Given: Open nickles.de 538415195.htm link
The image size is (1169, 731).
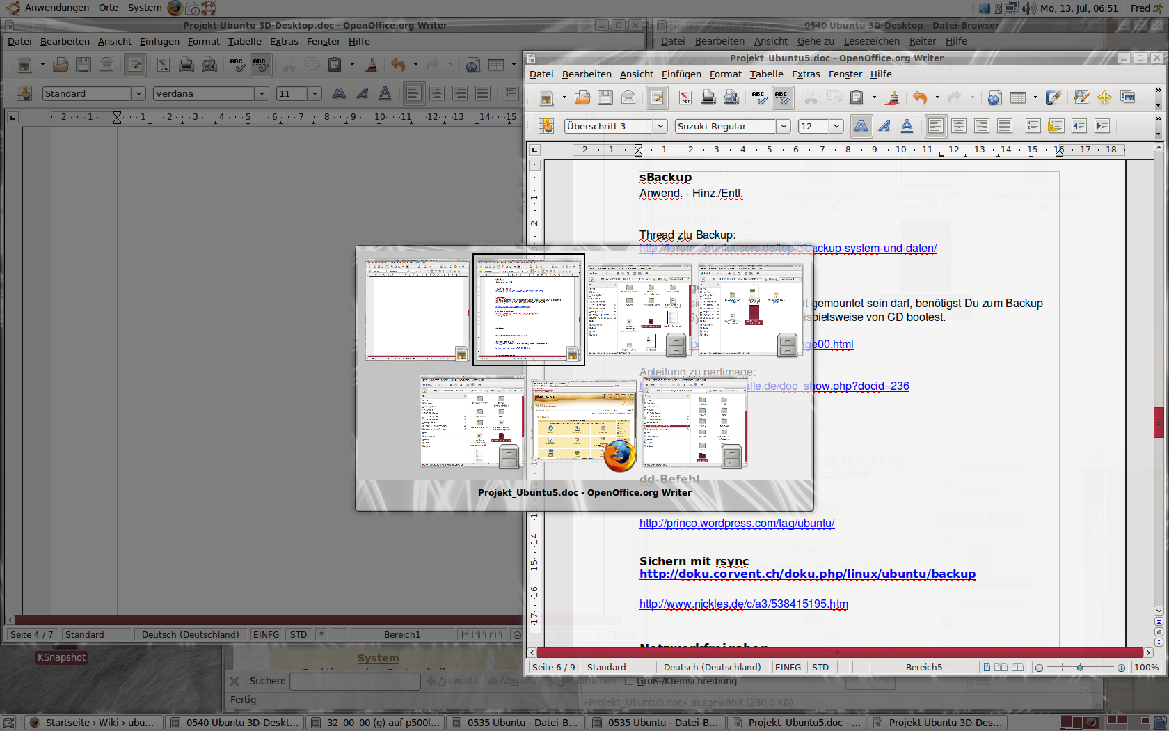Looking at the screenshot, I should pyautogui.click(x=744, y=604).
